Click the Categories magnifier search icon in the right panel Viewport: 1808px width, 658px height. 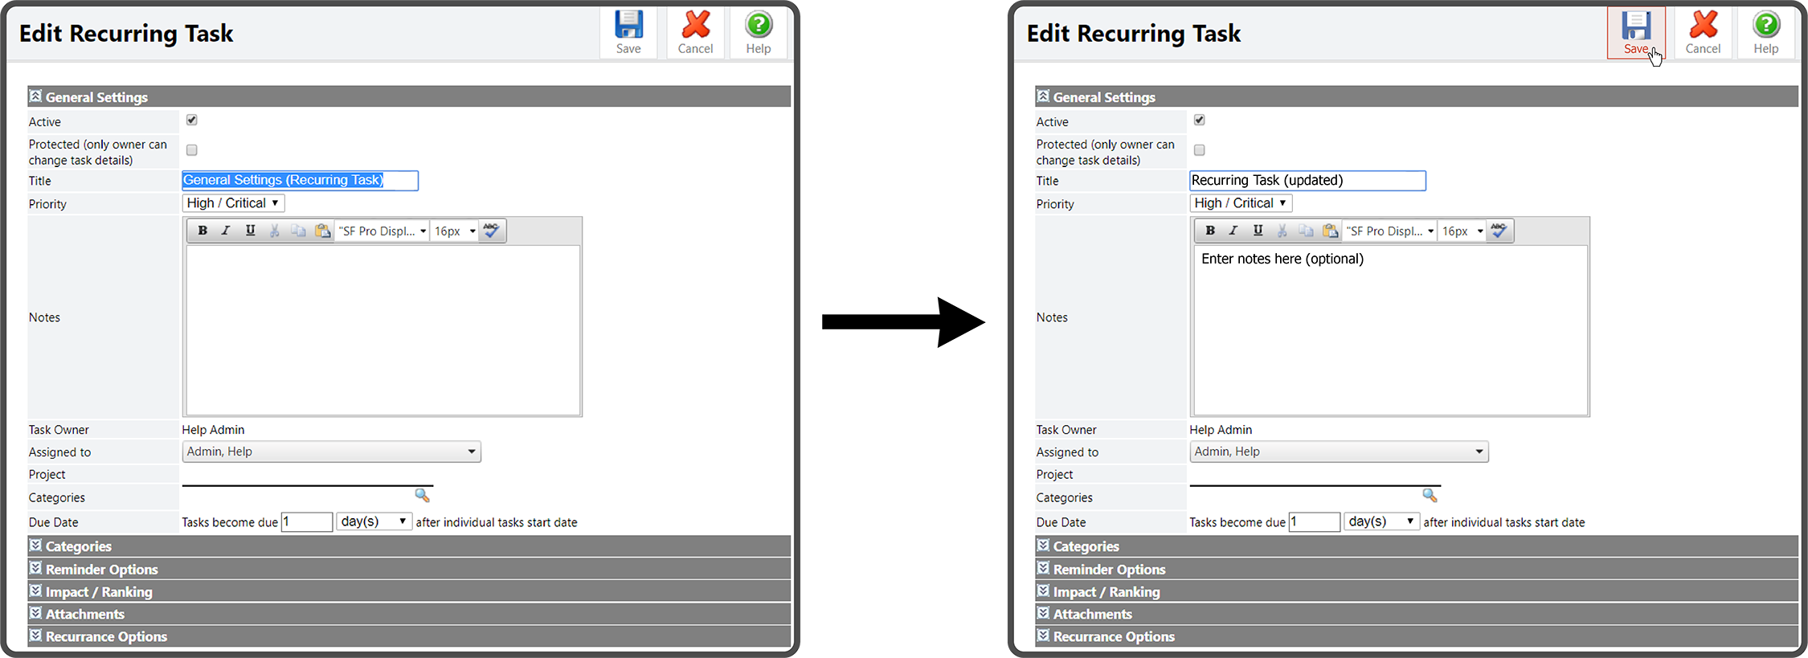[x=1430, y=495]
